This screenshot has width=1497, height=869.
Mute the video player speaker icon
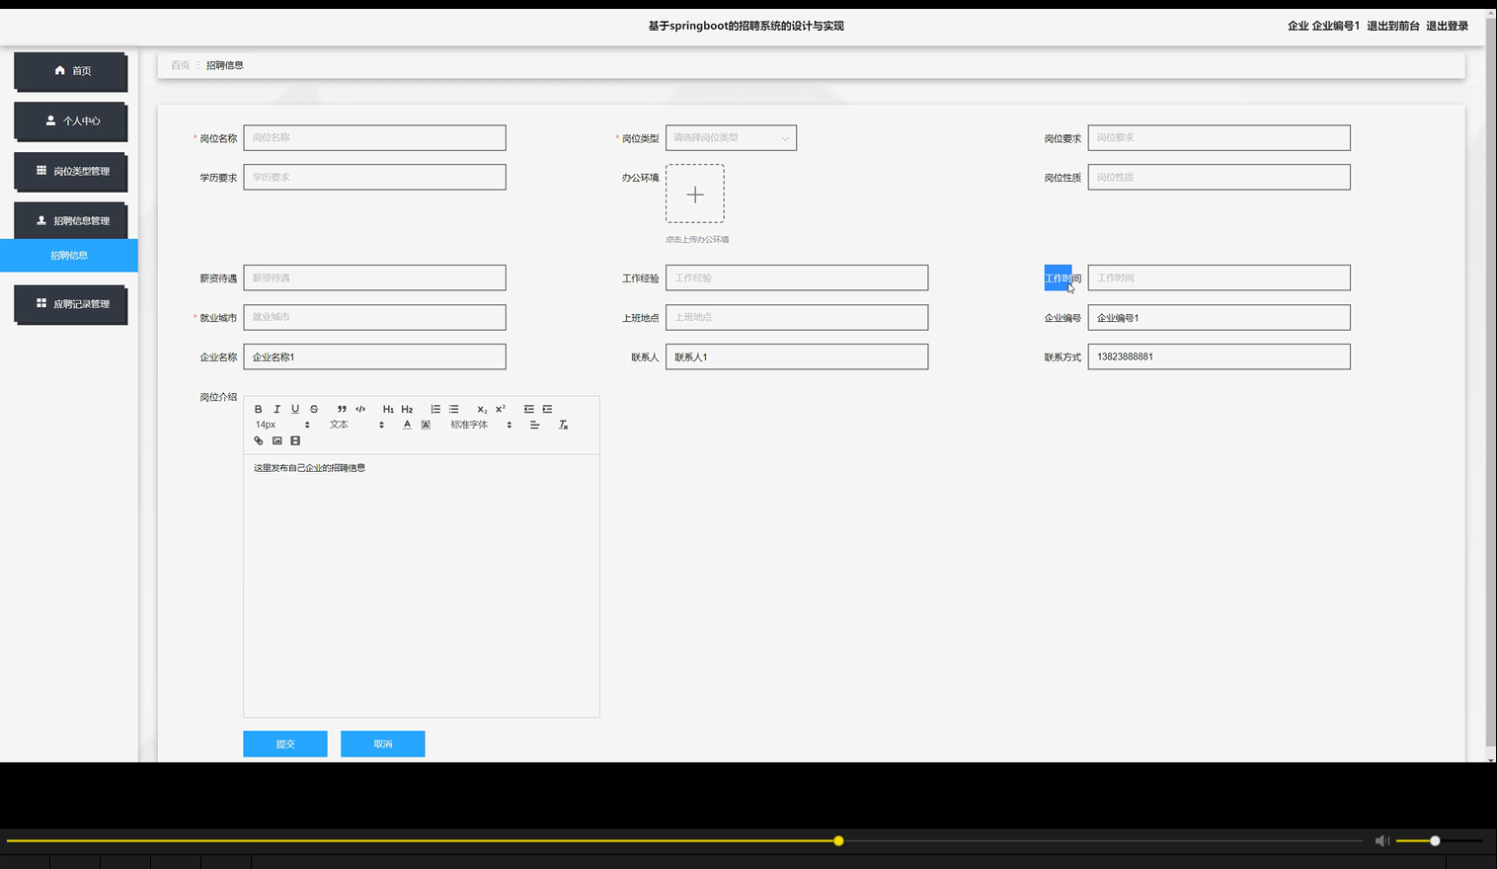1381,841
